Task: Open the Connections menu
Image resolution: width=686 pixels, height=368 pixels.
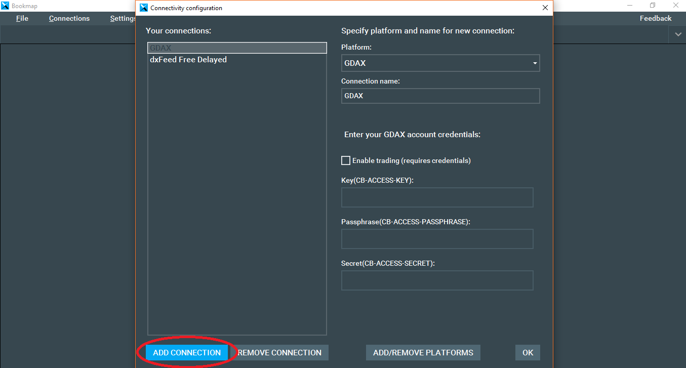Action: [69, 18]
